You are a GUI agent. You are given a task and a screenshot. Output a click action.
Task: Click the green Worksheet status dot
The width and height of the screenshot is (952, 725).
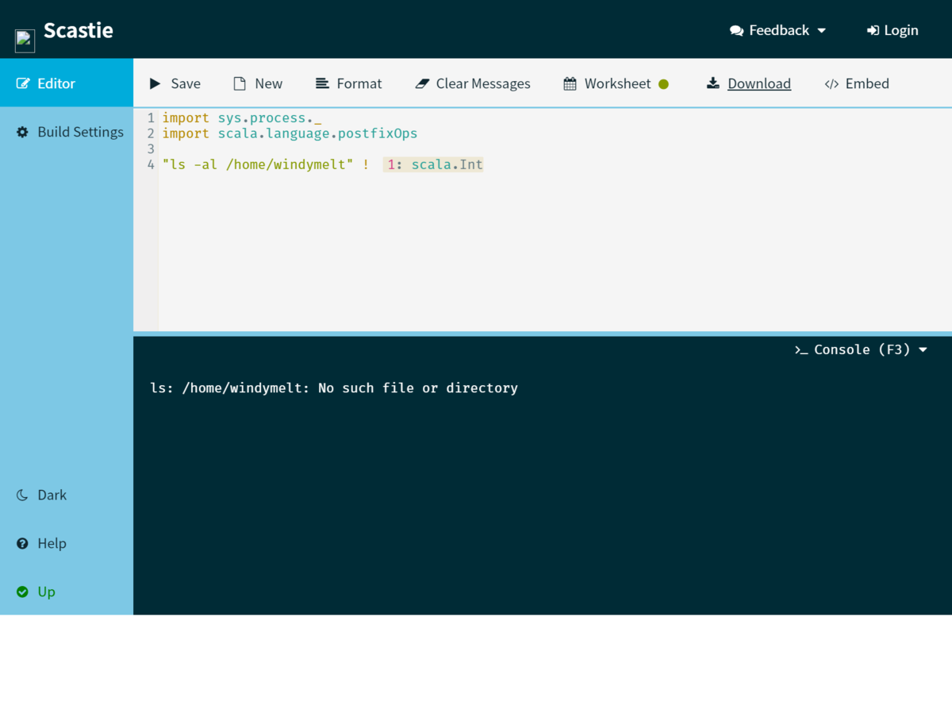click(x=663, y=83)
